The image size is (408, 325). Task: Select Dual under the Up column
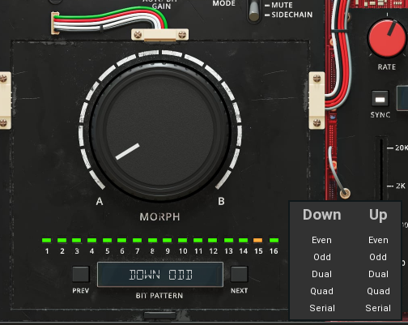tap(378, 274)
